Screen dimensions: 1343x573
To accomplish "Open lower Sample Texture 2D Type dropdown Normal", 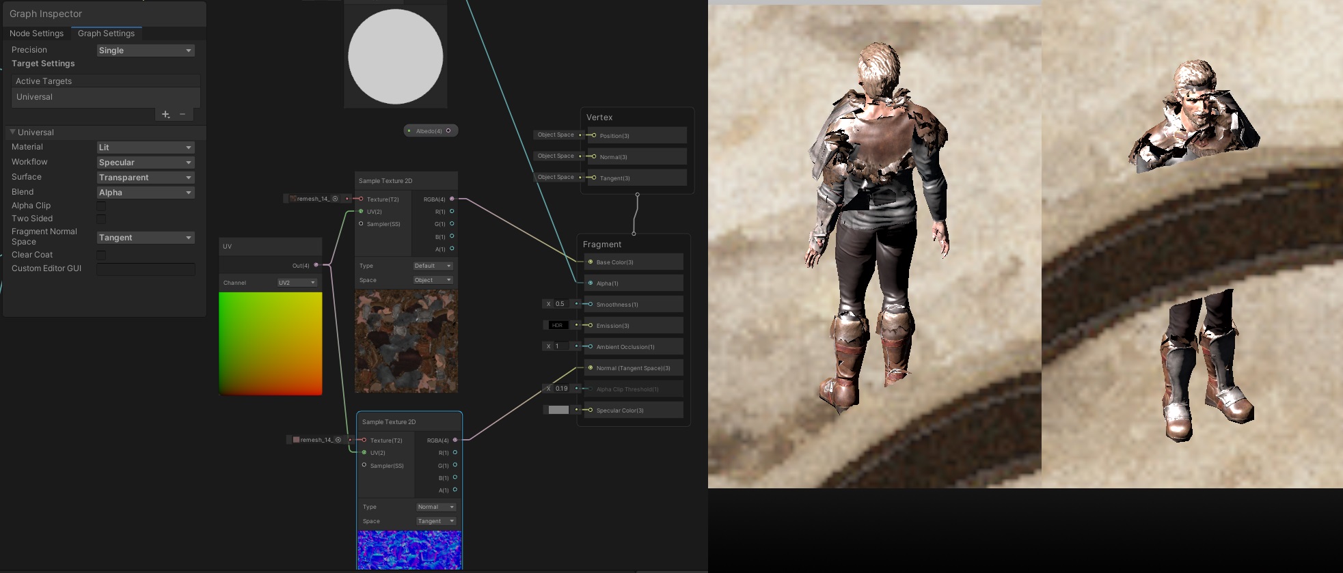I will tap(436, 507).
